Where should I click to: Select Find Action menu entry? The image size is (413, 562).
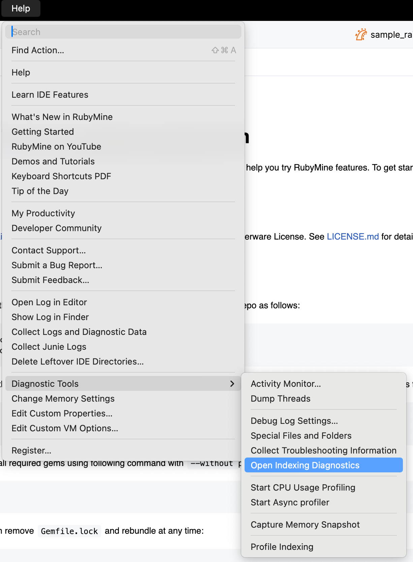pyautogui.click(x=38, y=50)
